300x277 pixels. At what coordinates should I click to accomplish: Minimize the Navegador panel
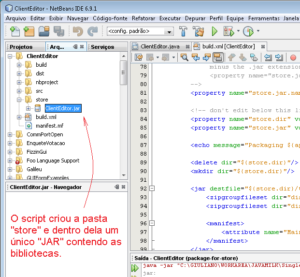pos(117,187)
